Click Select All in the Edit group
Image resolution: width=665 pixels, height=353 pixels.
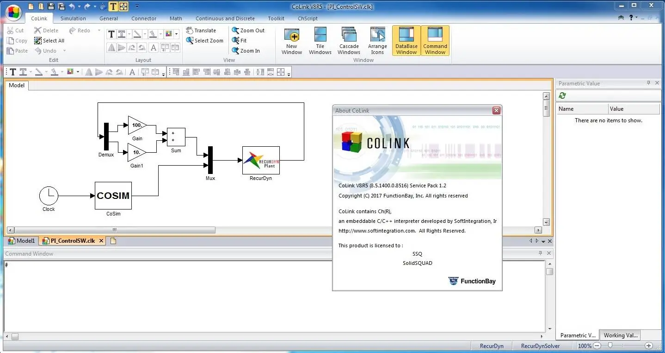[49, 41]
